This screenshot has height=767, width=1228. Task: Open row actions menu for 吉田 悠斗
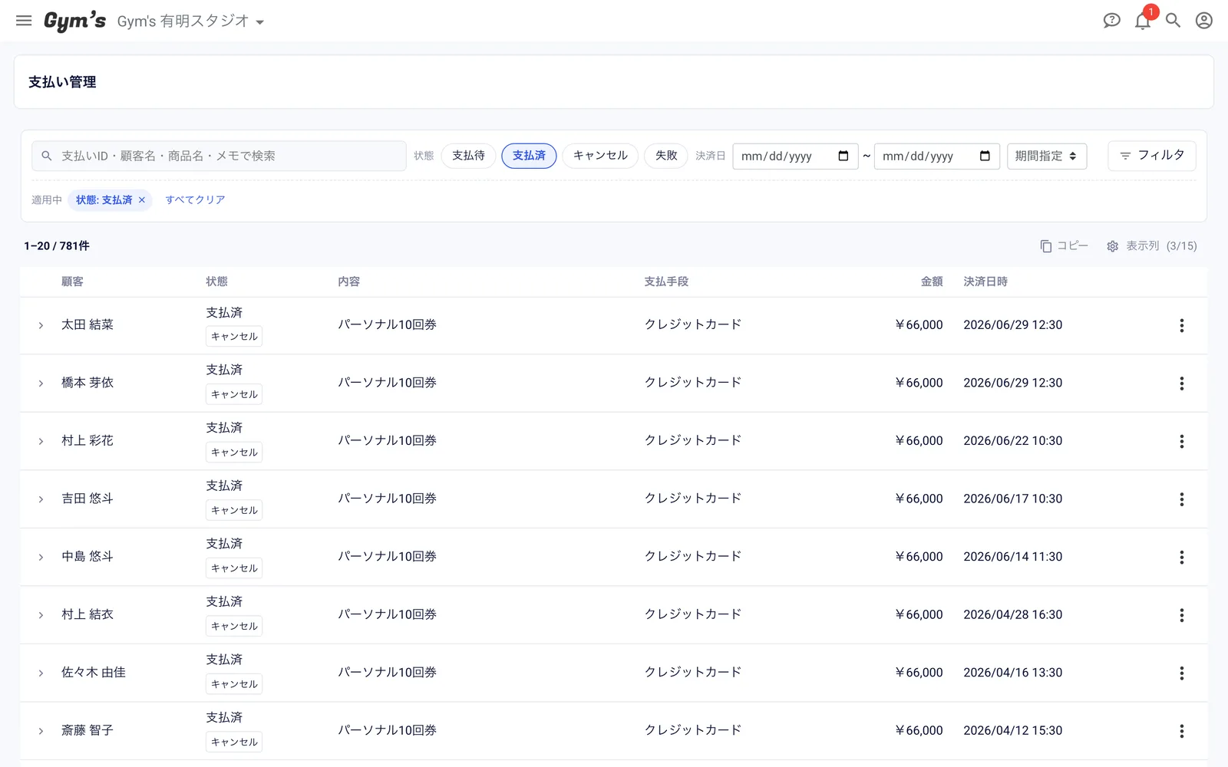tap(1181, 499)
